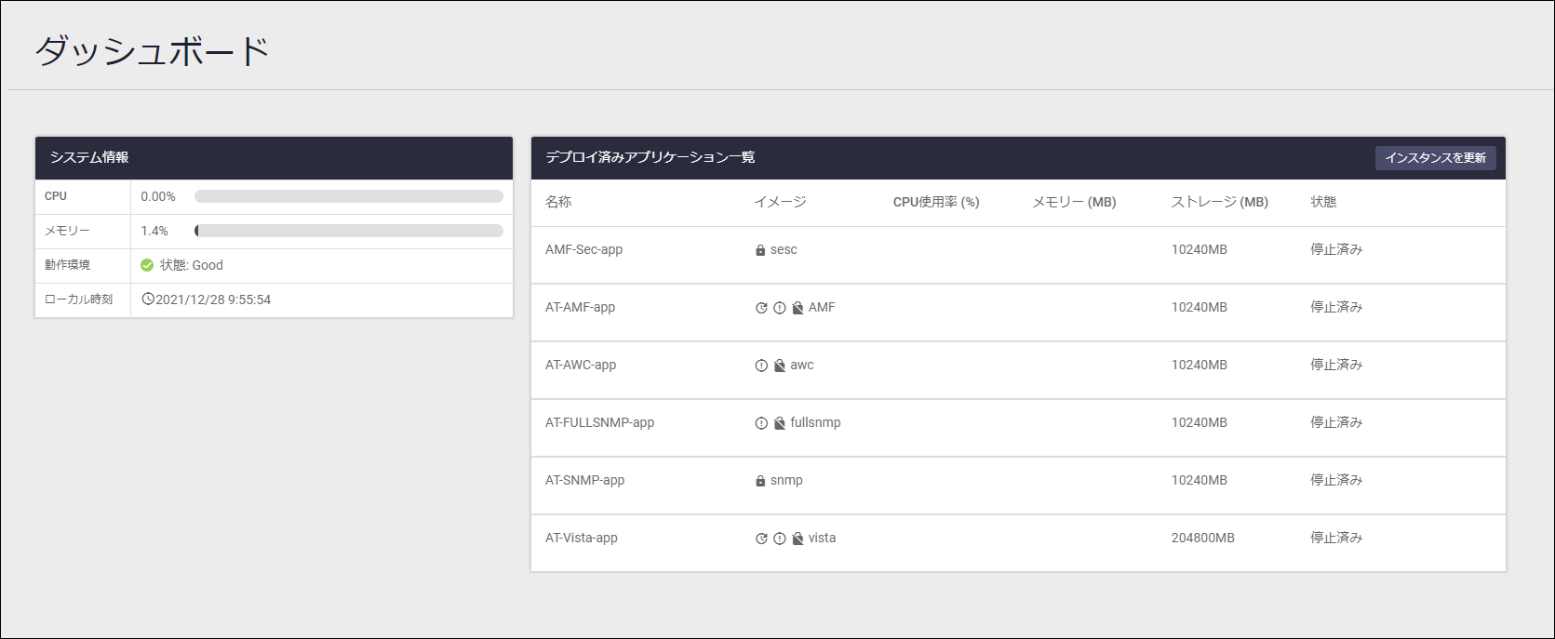Click the インスタンスを更新 button
This screenshot has width=1555, height=639.
tap(1435, 157)
